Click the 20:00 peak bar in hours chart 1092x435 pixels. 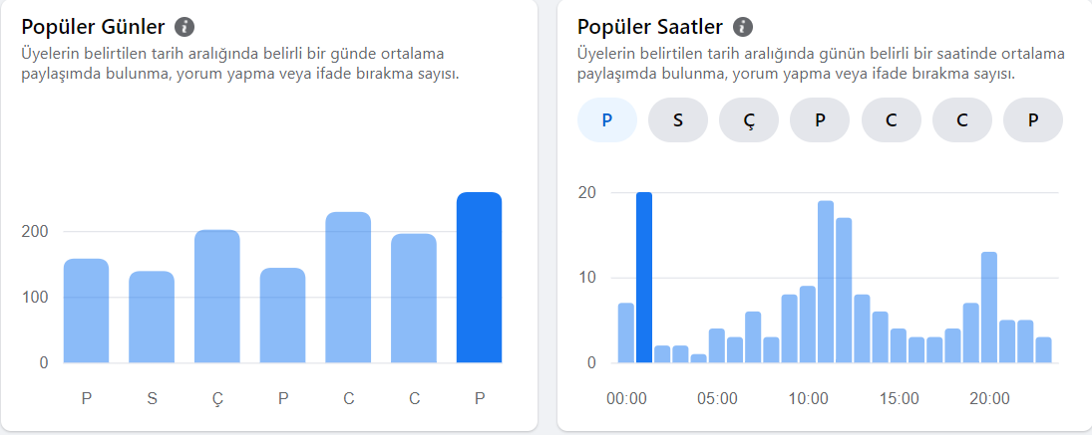(x=989, y=308)
